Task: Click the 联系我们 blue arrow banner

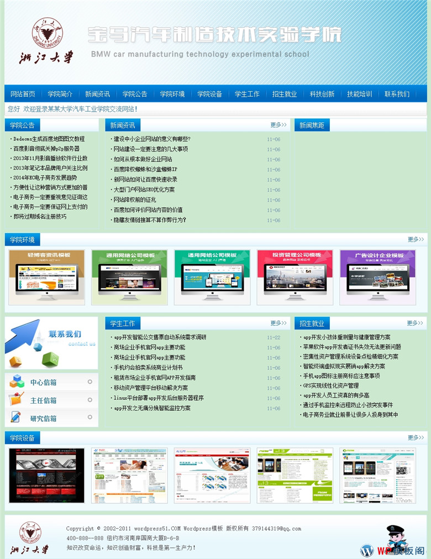Action: pyautogui.click(x=51, y=343)
